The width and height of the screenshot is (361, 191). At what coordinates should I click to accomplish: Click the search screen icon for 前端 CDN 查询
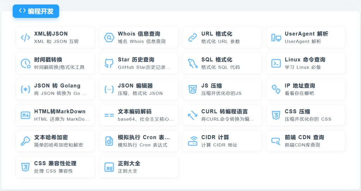pos(276,141)
